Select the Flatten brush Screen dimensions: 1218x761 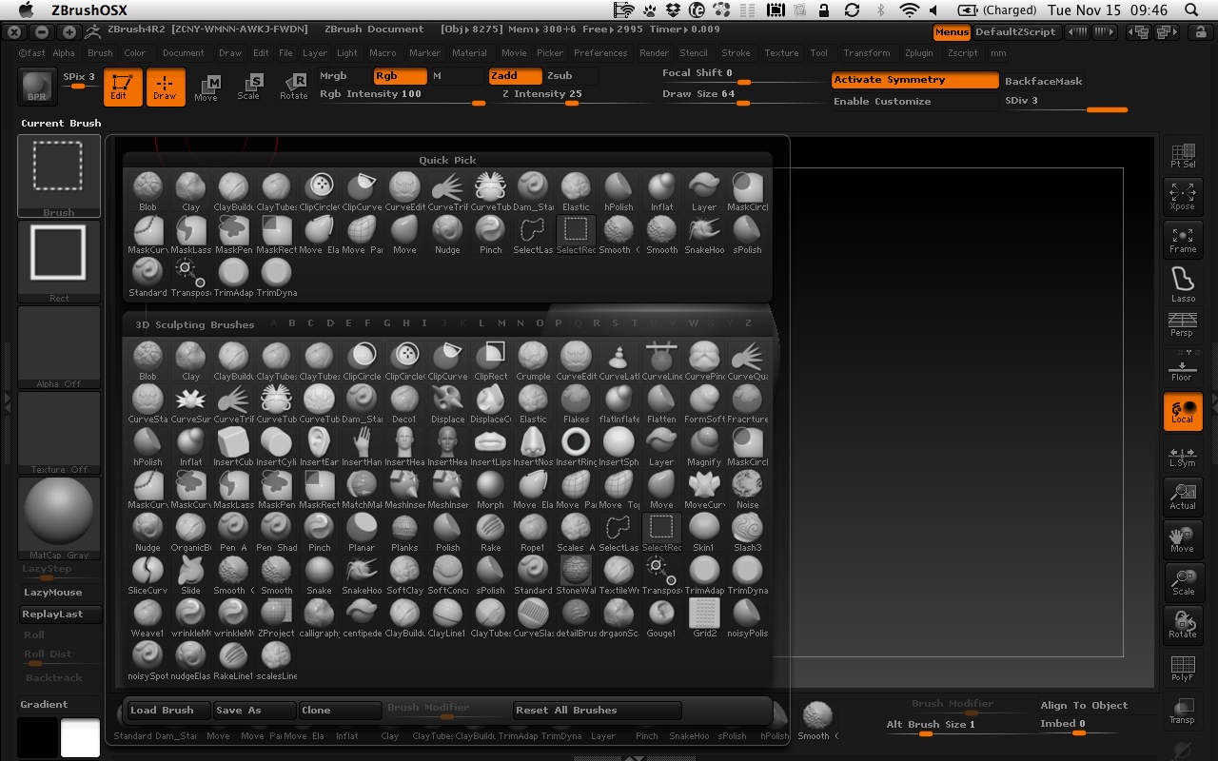pyautogui.click(x=661, y=404)
